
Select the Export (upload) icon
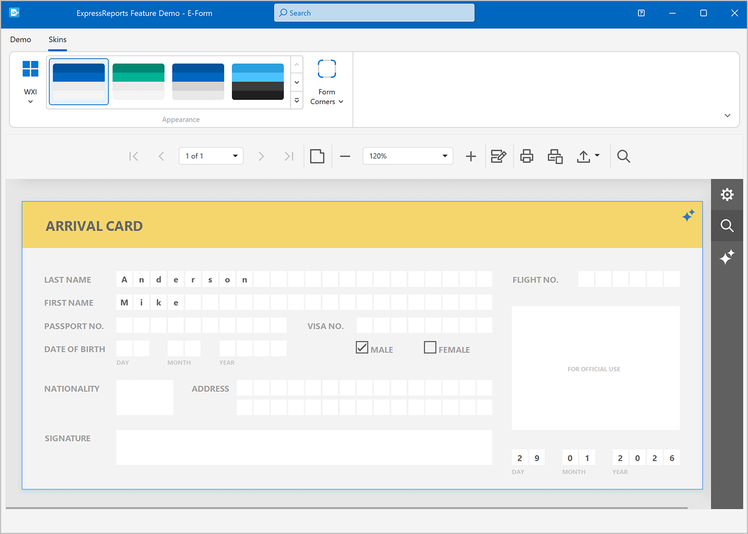[x=585, y=156]
